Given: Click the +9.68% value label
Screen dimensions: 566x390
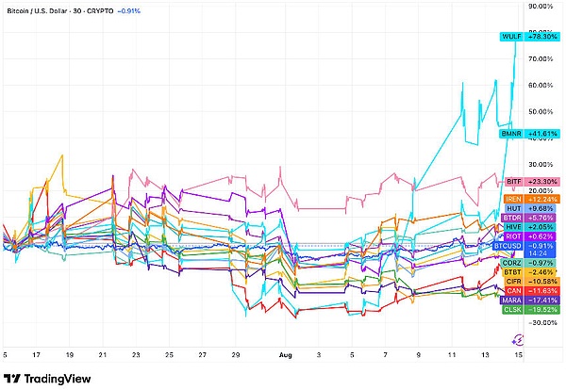Looking at the screenshot, I should pyautogui.click(x=540, y=209).
